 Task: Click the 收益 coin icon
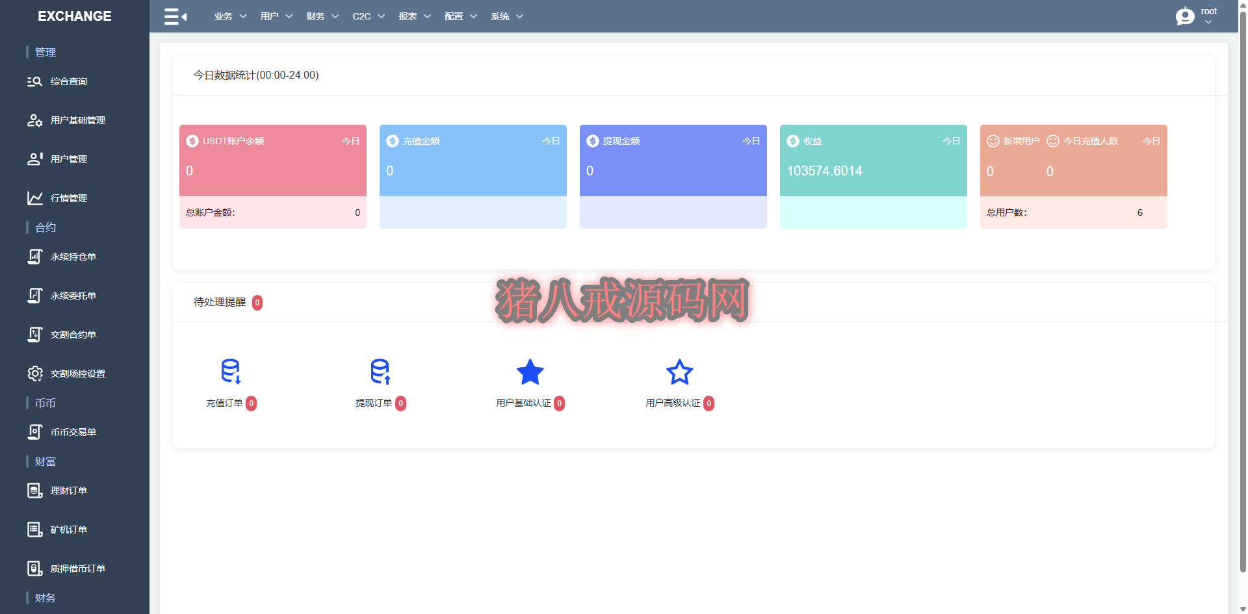point(793,141)
